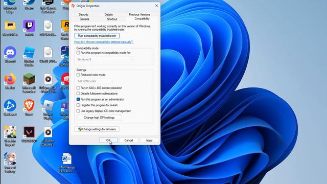The height and width of the screenshot is (184, 327).
Task: Click Change high DPI settings button
Action: point(99,118)
